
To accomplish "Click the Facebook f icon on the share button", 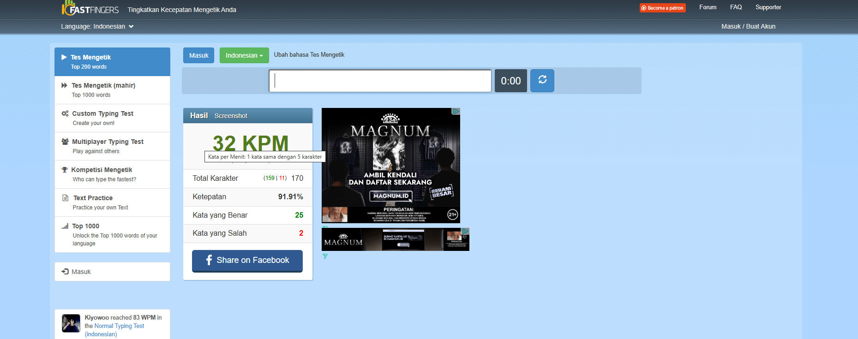I will click(x=209, y=260).
